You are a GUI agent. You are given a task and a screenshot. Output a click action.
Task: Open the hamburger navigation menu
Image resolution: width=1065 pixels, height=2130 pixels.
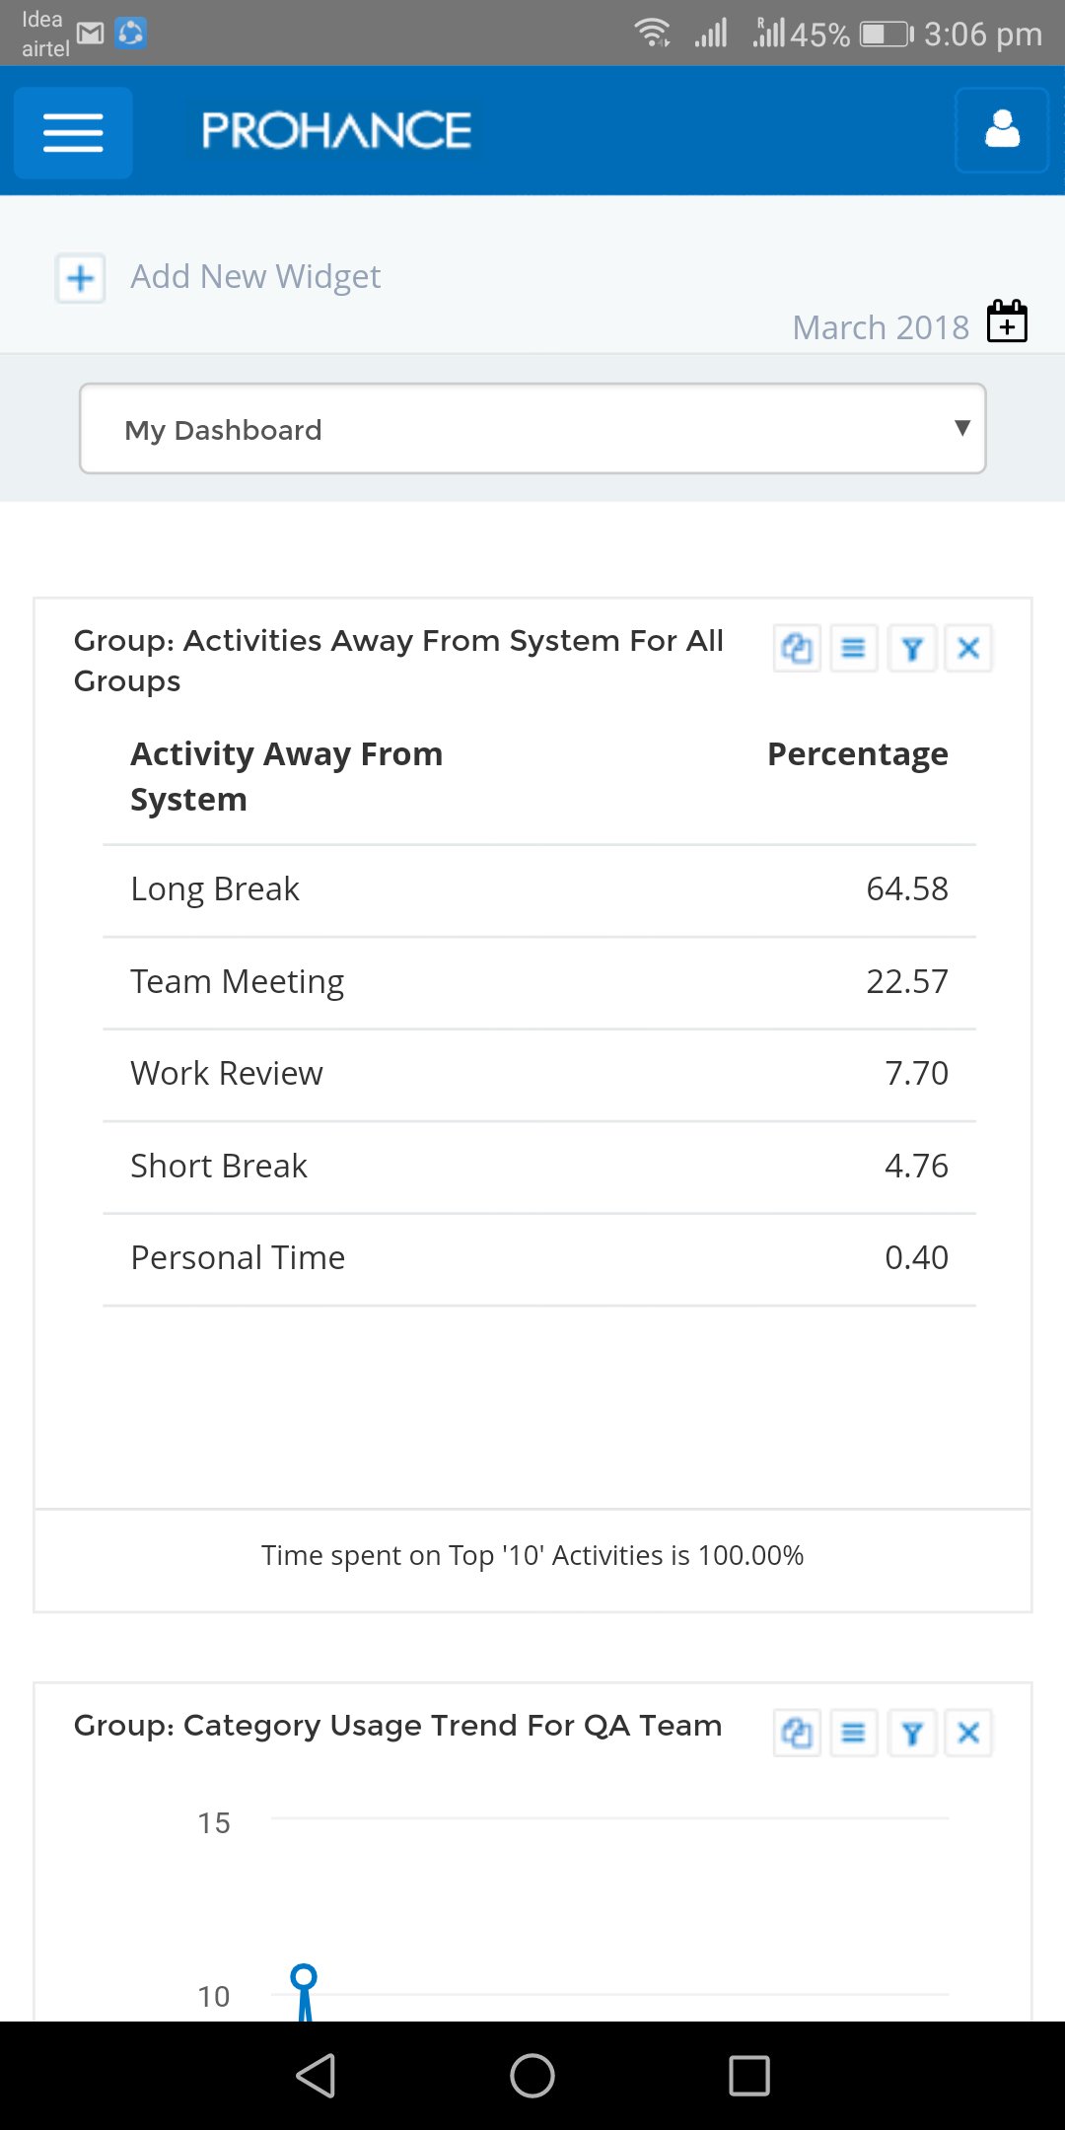73,132
